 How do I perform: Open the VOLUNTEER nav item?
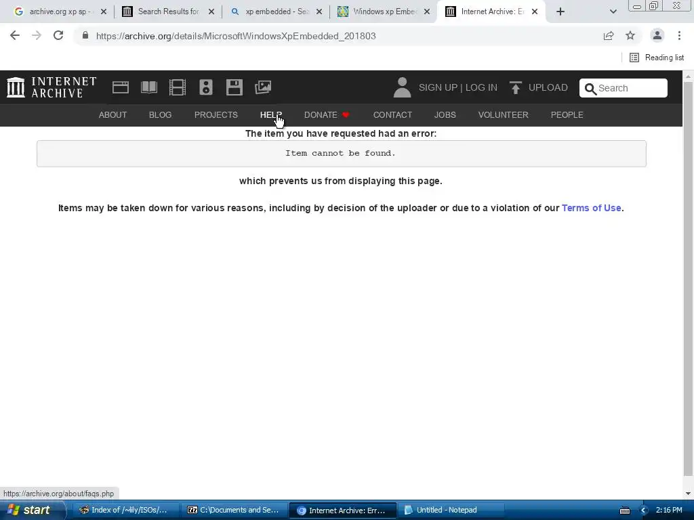(504, 115)
